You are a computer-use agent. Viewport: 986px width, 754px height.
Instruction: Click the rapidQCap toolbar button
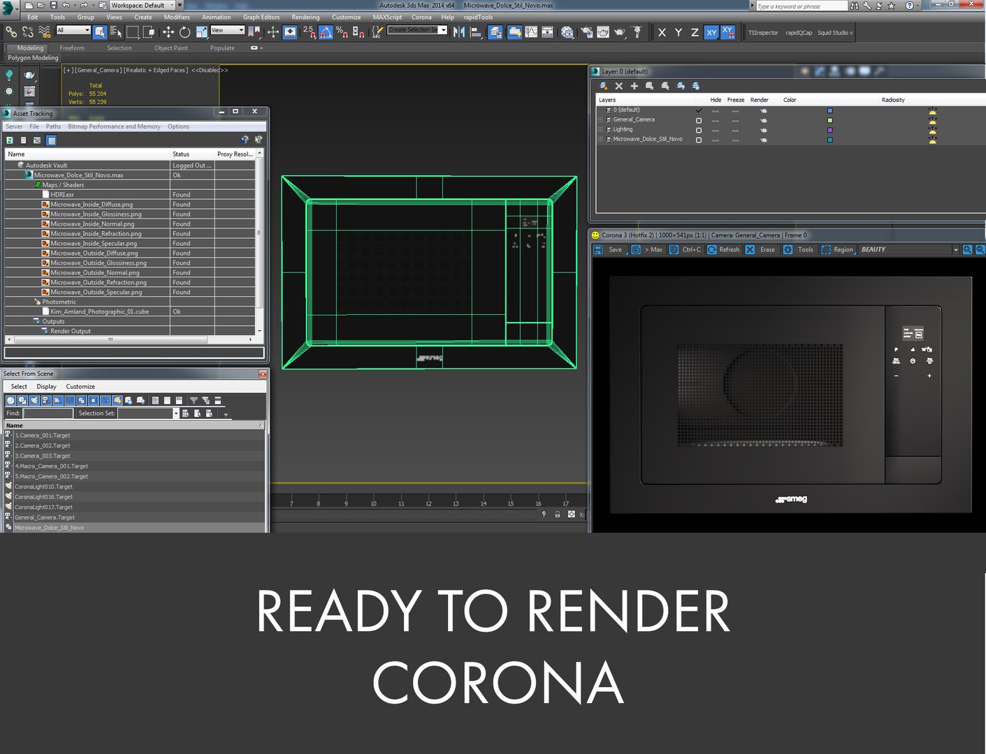(799, 33)
